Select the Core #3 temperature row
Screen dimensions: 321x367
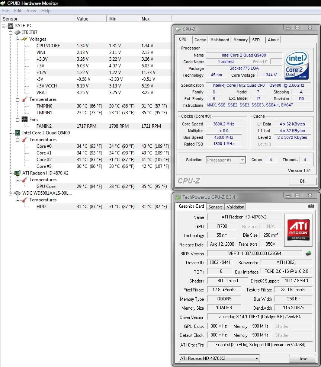pos(103,166)
